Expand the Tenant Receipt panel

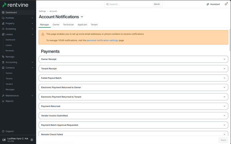point(133,68)
